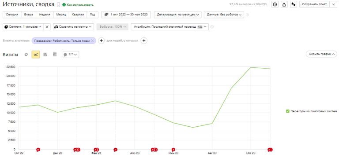
Task: Click the red note markers cluster near Май 23
Action: [x=154, y=150]
